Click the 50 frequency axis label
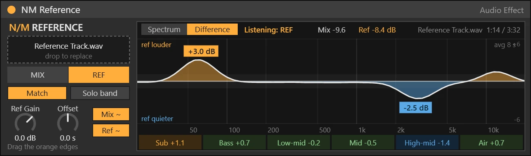 coord(194,130)
